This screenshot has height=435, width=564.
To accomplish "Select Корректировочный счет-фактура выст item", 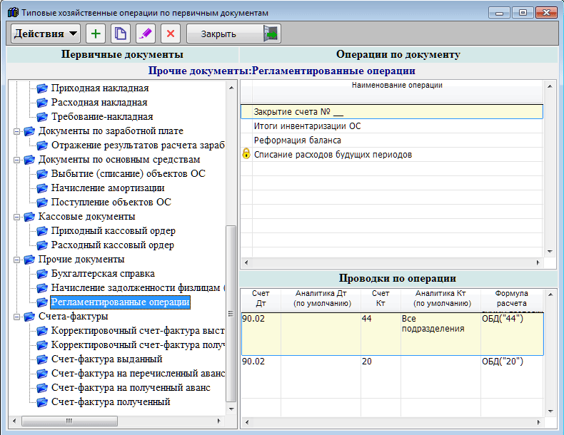I will click(x=138, y=330).
